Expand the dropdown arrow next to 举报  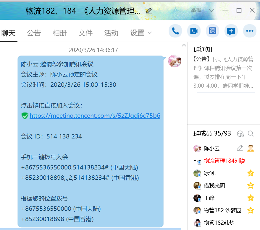(211, 10)
